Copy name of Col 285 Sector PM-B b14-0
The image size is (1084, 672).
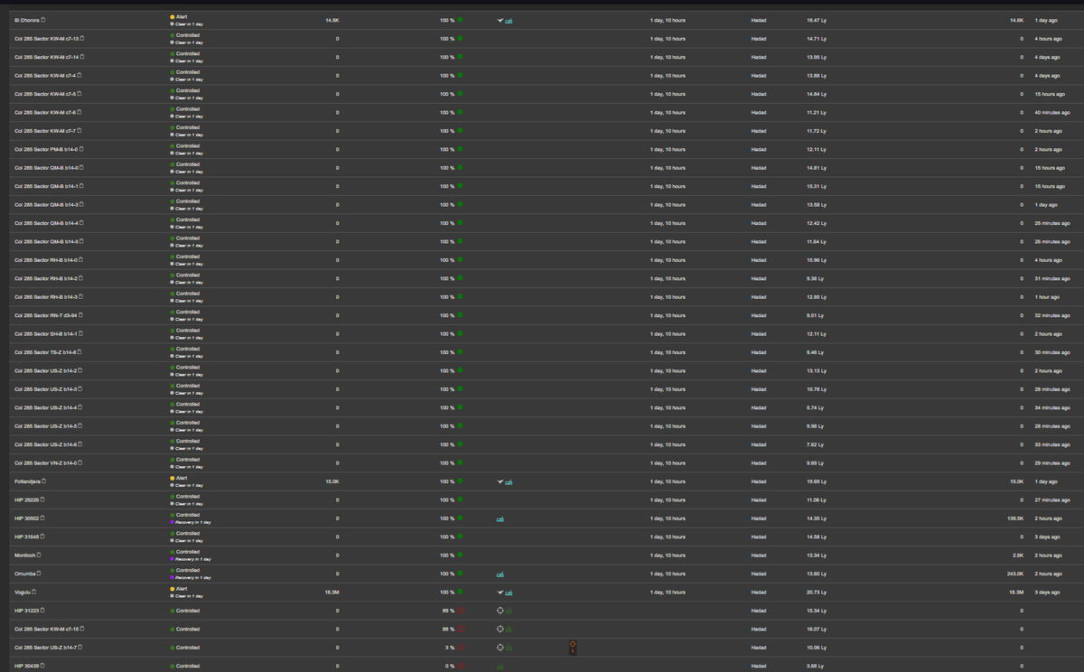[x=82, y=149]
